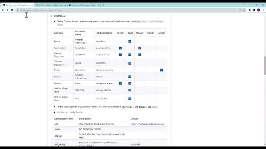Open the browser extensions puzzle icon

[249, 10]
